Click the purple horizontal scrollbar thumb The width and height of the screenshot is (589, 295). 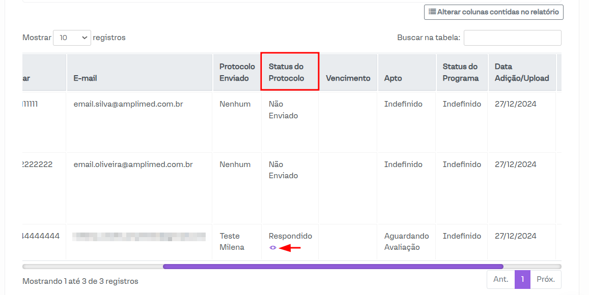(333, 266)
